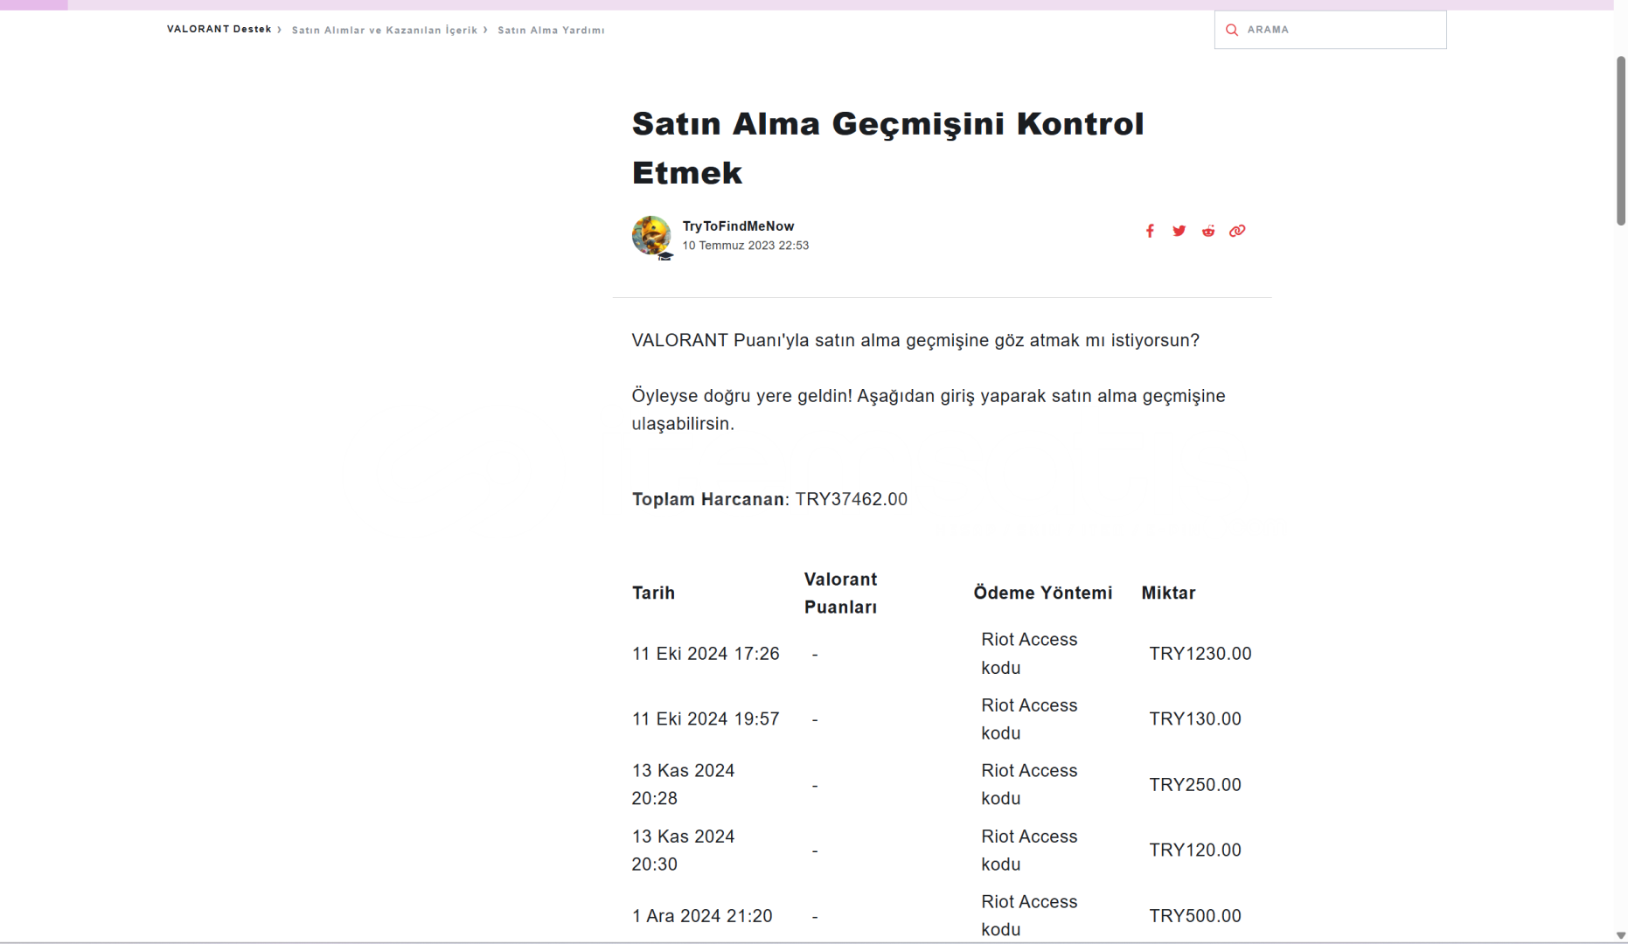Open TryToFindMeNow author profile link
Image resolution: width=1628 pixels, height=944 pixels.
click(738, 226)
